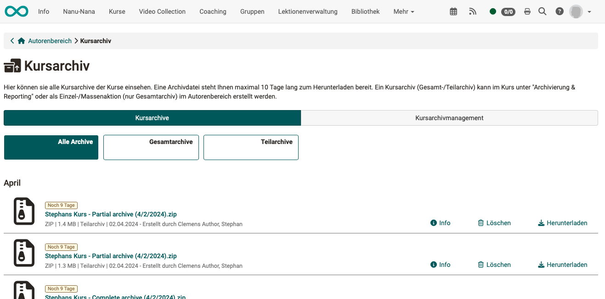The image size is (605, 299).
Task: Select the Alle Archive filter
Action: [x=51, y=147]
